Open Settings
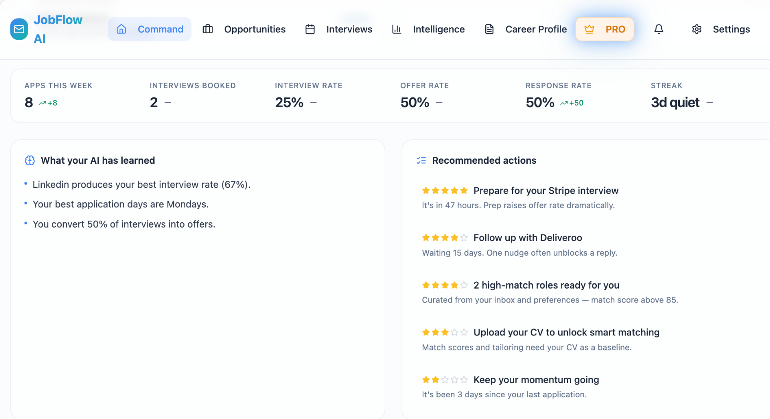This screenshot has height=419, width=770. [x=721, y=29]
